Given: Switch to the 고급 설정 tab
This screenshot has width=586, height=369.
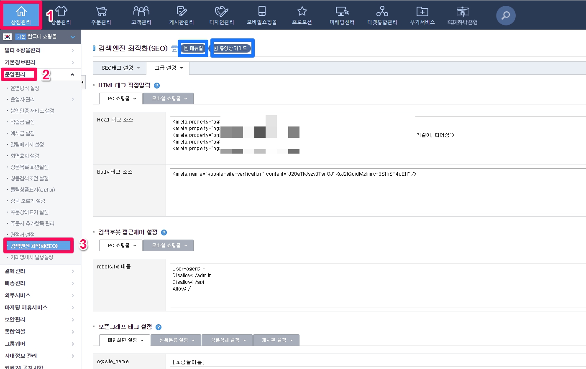Looking at the screenshot, I should (x=167, y=68).
